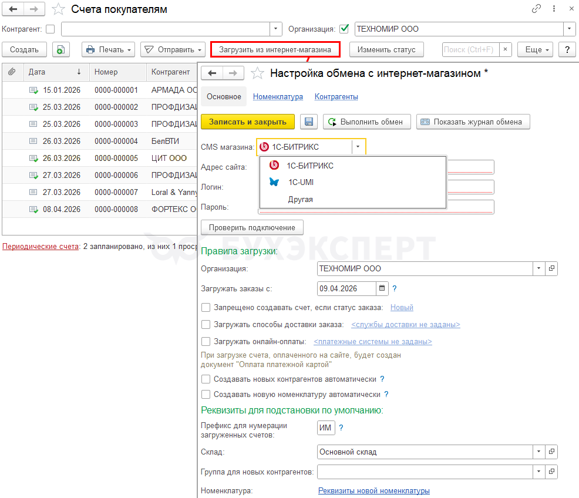Click the paperclip attachments column header

(11, 72)
